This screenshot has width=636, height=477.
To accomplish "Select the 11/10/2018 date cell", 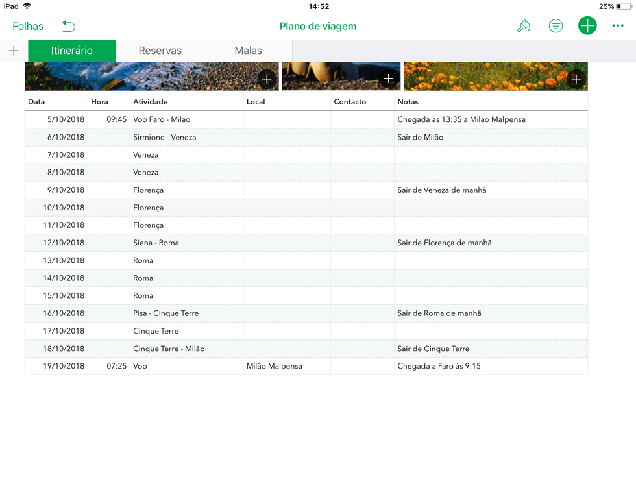I will click(x=56, y=225).
